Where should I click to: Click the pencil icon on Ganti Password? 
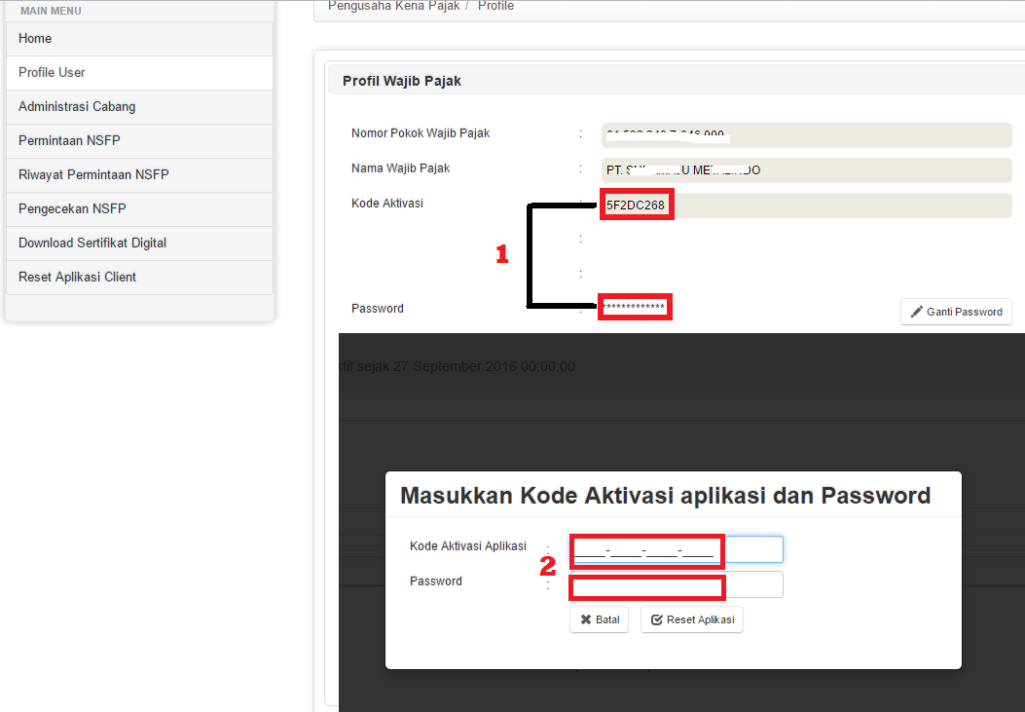tap(917, 312)
